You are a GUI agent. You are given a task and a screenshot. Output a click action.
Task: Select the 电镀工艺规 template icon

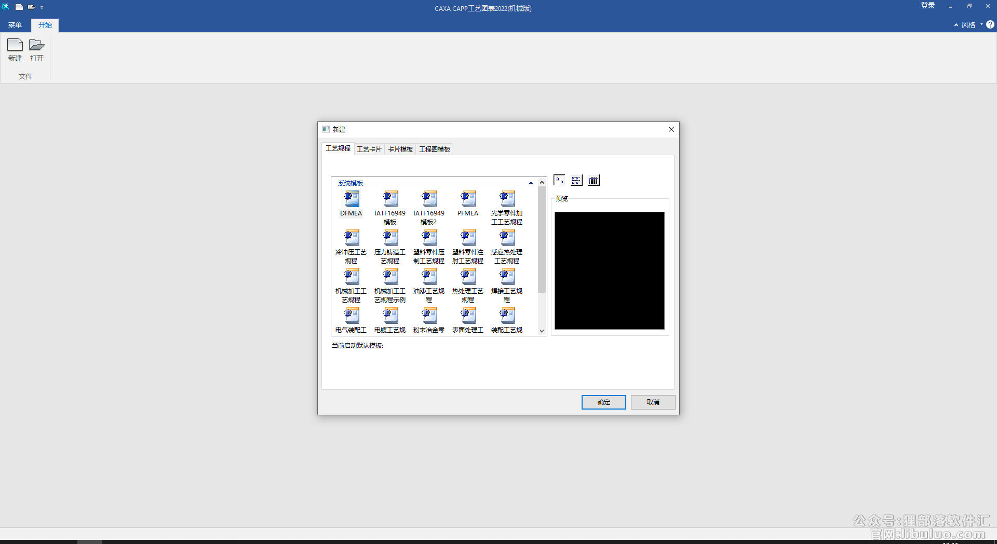coord(390,316)
